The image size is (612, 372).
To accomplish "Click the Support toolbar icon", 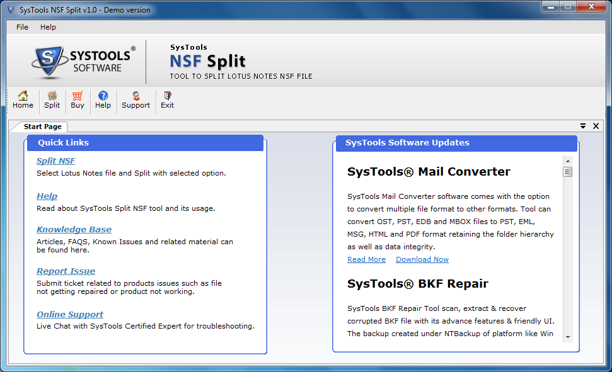I will point(136,100).
